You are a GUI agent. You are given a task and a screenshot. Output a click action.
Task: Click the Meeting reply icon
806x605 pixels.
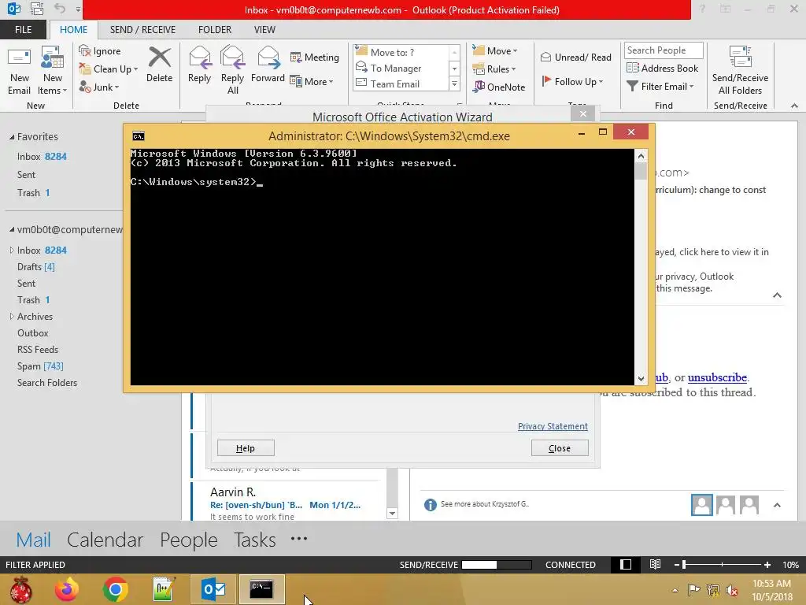(x=315, y=57)
